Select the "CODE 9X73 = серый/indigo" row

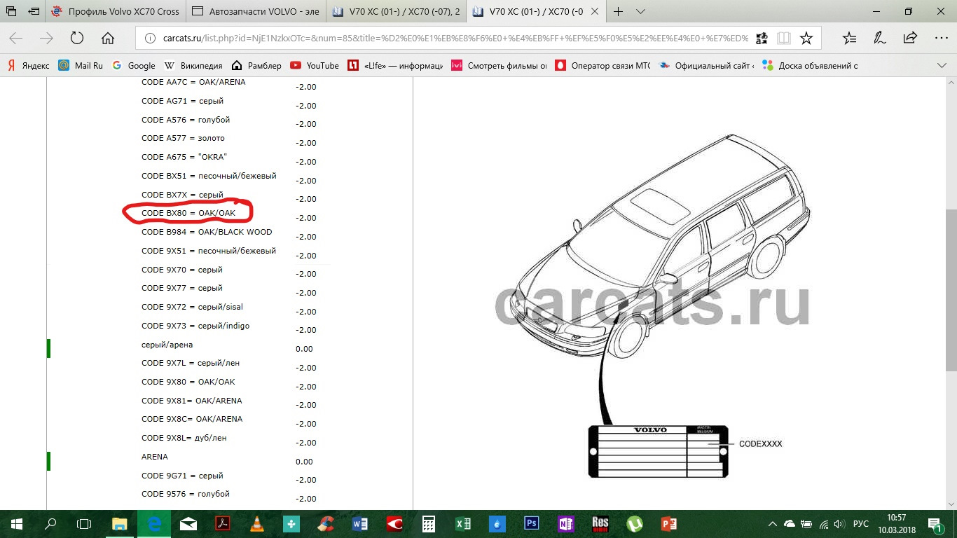point(195,326)
